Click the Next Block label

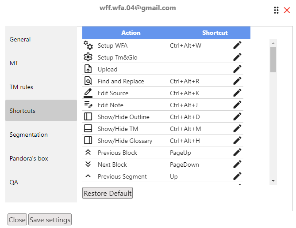pyautogui.click(x=112, y=164)
